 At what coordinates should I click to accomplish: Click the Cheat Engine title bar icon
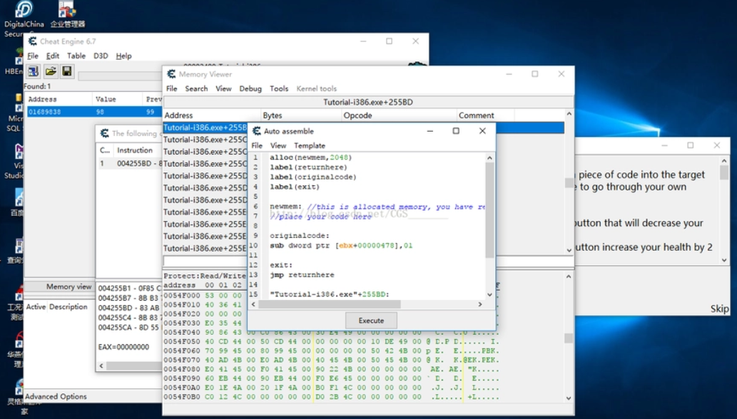point(32,41)
